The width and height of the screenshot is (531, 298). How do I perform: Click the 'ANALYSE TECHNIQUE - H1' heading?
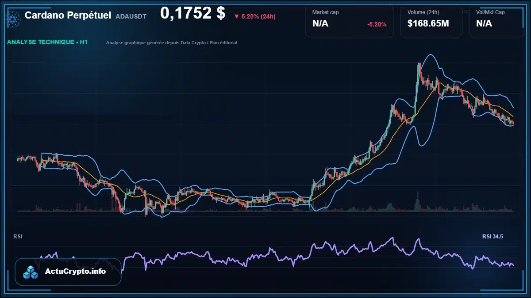(47, 42)
